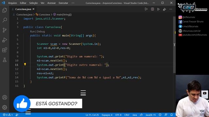Viewport: 209px width, 117px height.
Task: Click the second run code play icon
Action: [158, 9]
